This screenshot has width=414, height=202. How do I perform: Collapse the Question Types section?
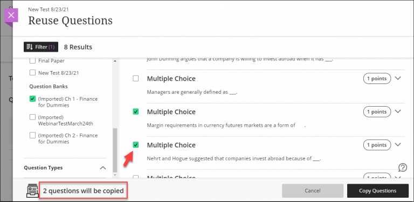coord(103,168)
